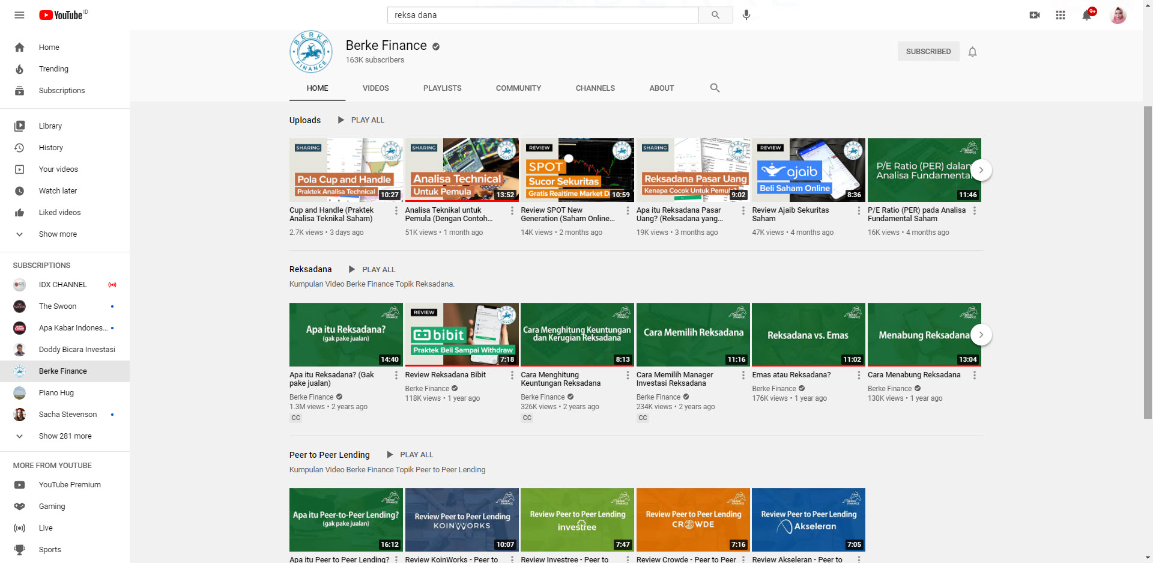Open options menu for Analisa Teknikal untuk Pemula
The width and height of the screenshot is (1153, 563).
pos(512,211)
